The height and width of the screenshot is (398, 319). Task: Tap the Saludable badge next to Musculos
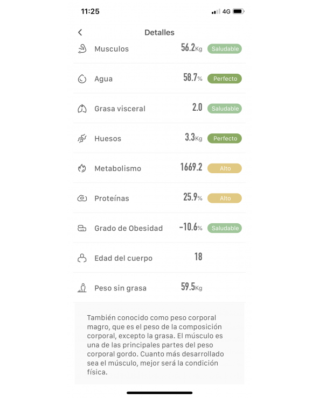coord(224,49)
